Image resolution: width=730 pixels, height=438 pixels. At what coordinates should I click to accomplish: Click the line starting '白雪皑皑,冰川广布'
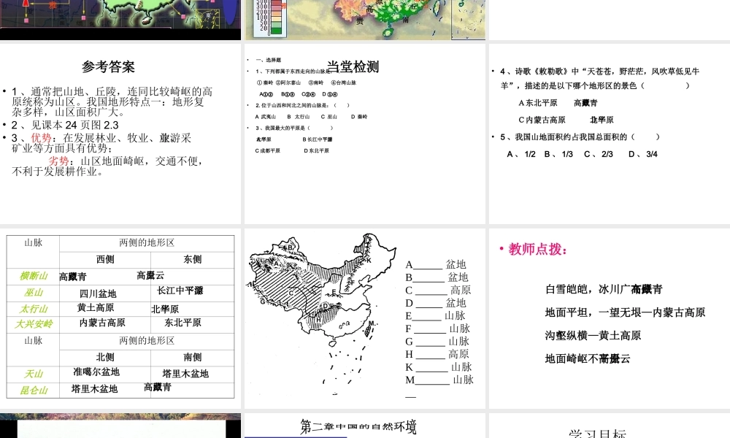[x=604, y=289]
